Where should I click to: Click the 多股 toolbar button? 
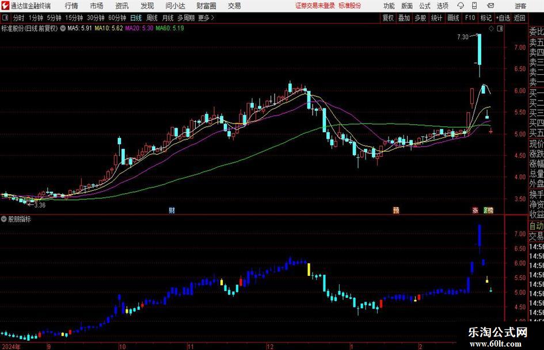coord(420,18)
